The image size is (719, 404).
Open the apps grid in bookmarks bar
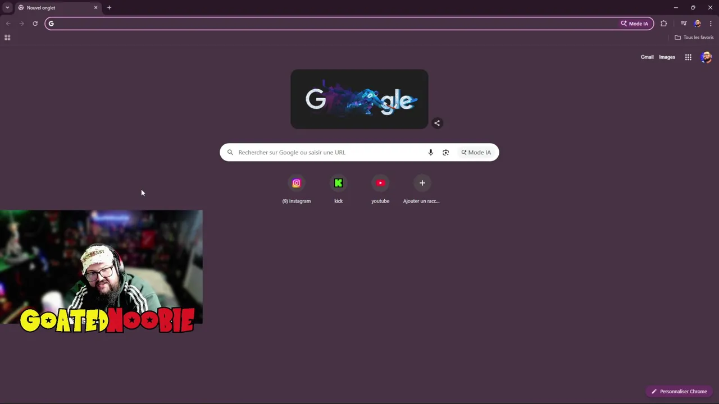(x=7, y=38)
